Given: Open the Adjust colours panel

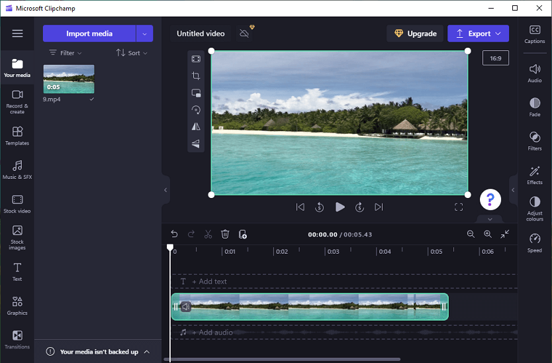Looking at the screenshot, I should (x=534, y=209).
